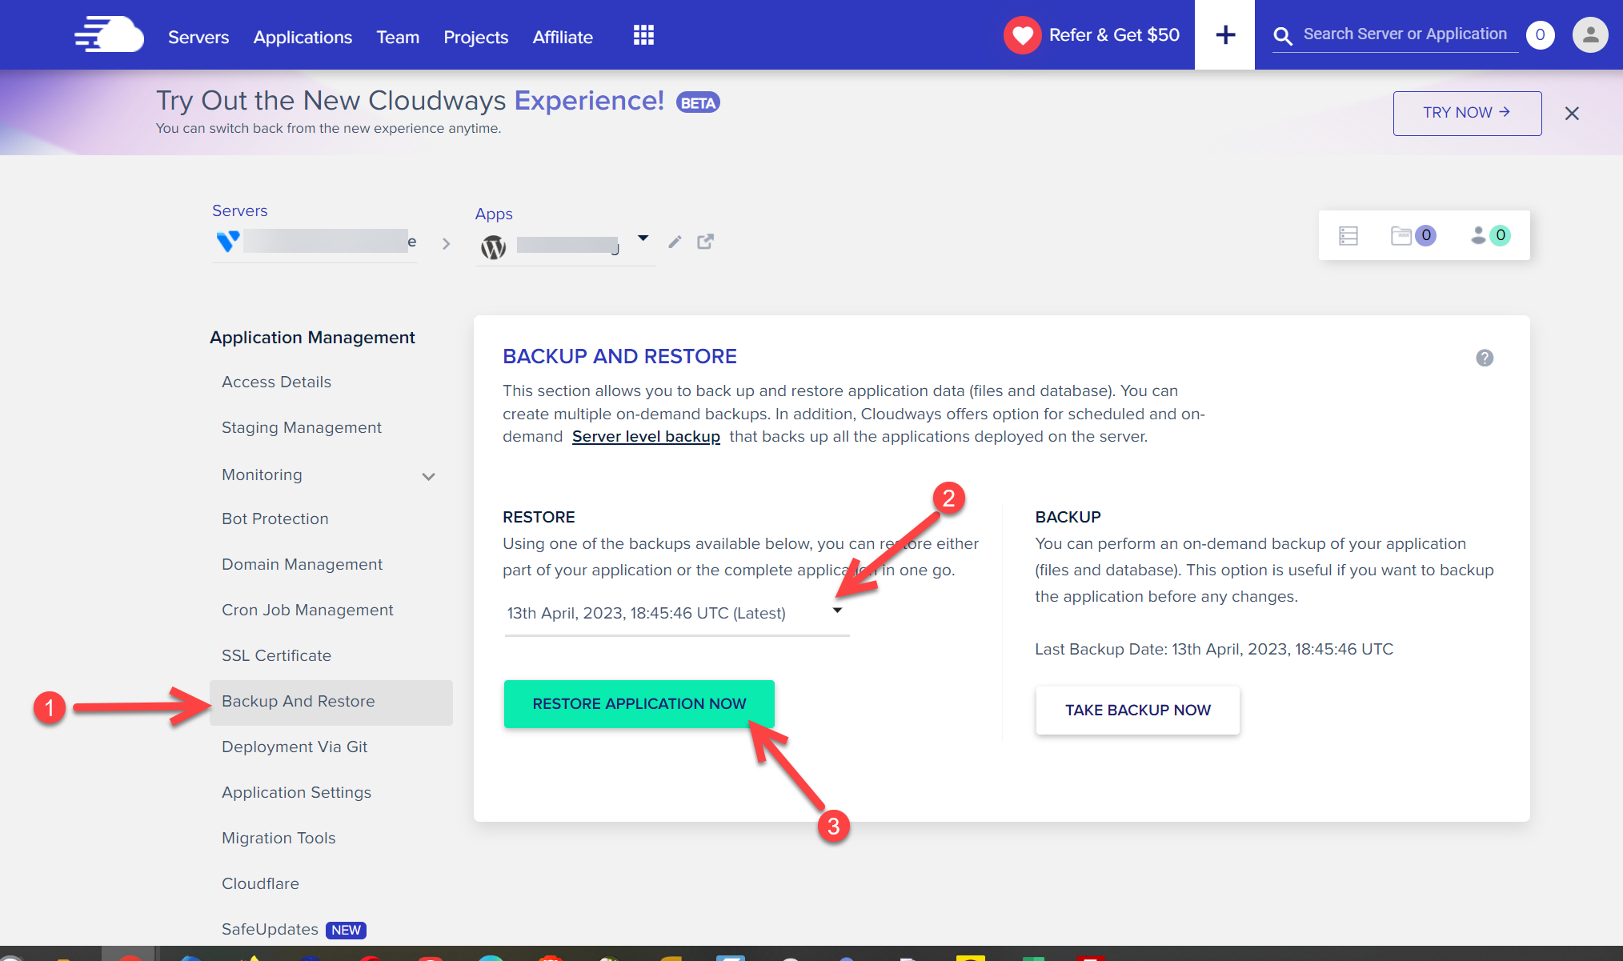The height and width of the screenshot is (961, 1623).
Task: Open the restore backup date dropdown
Action: (837, 611)
